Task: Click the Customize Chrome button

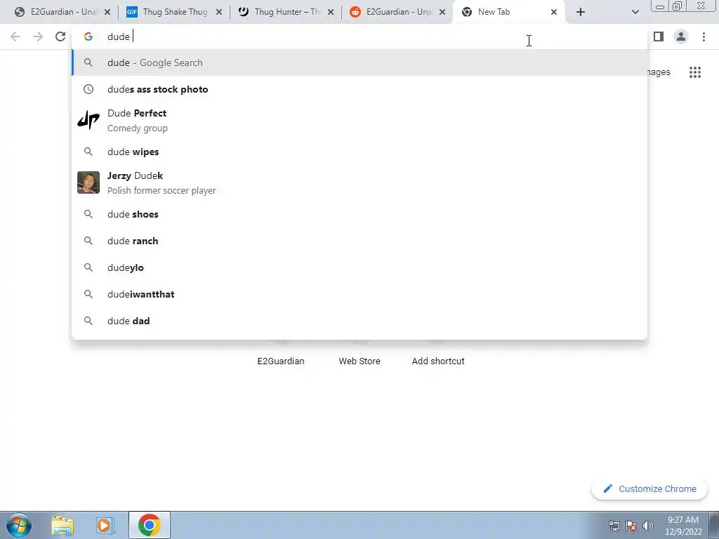Action: 649,489
